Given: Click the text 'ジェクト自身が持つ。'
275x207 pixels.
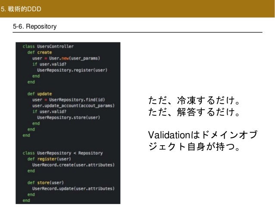Looking at the screenshot, I should [x=194, y=146].
